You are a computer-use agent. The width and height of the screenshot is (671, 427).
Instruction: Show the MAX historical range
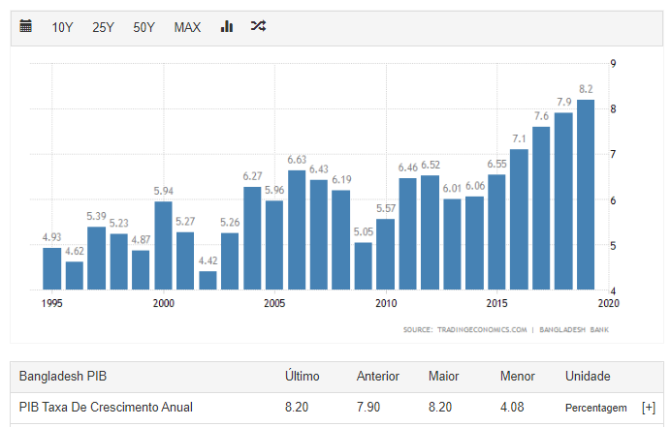187,27
